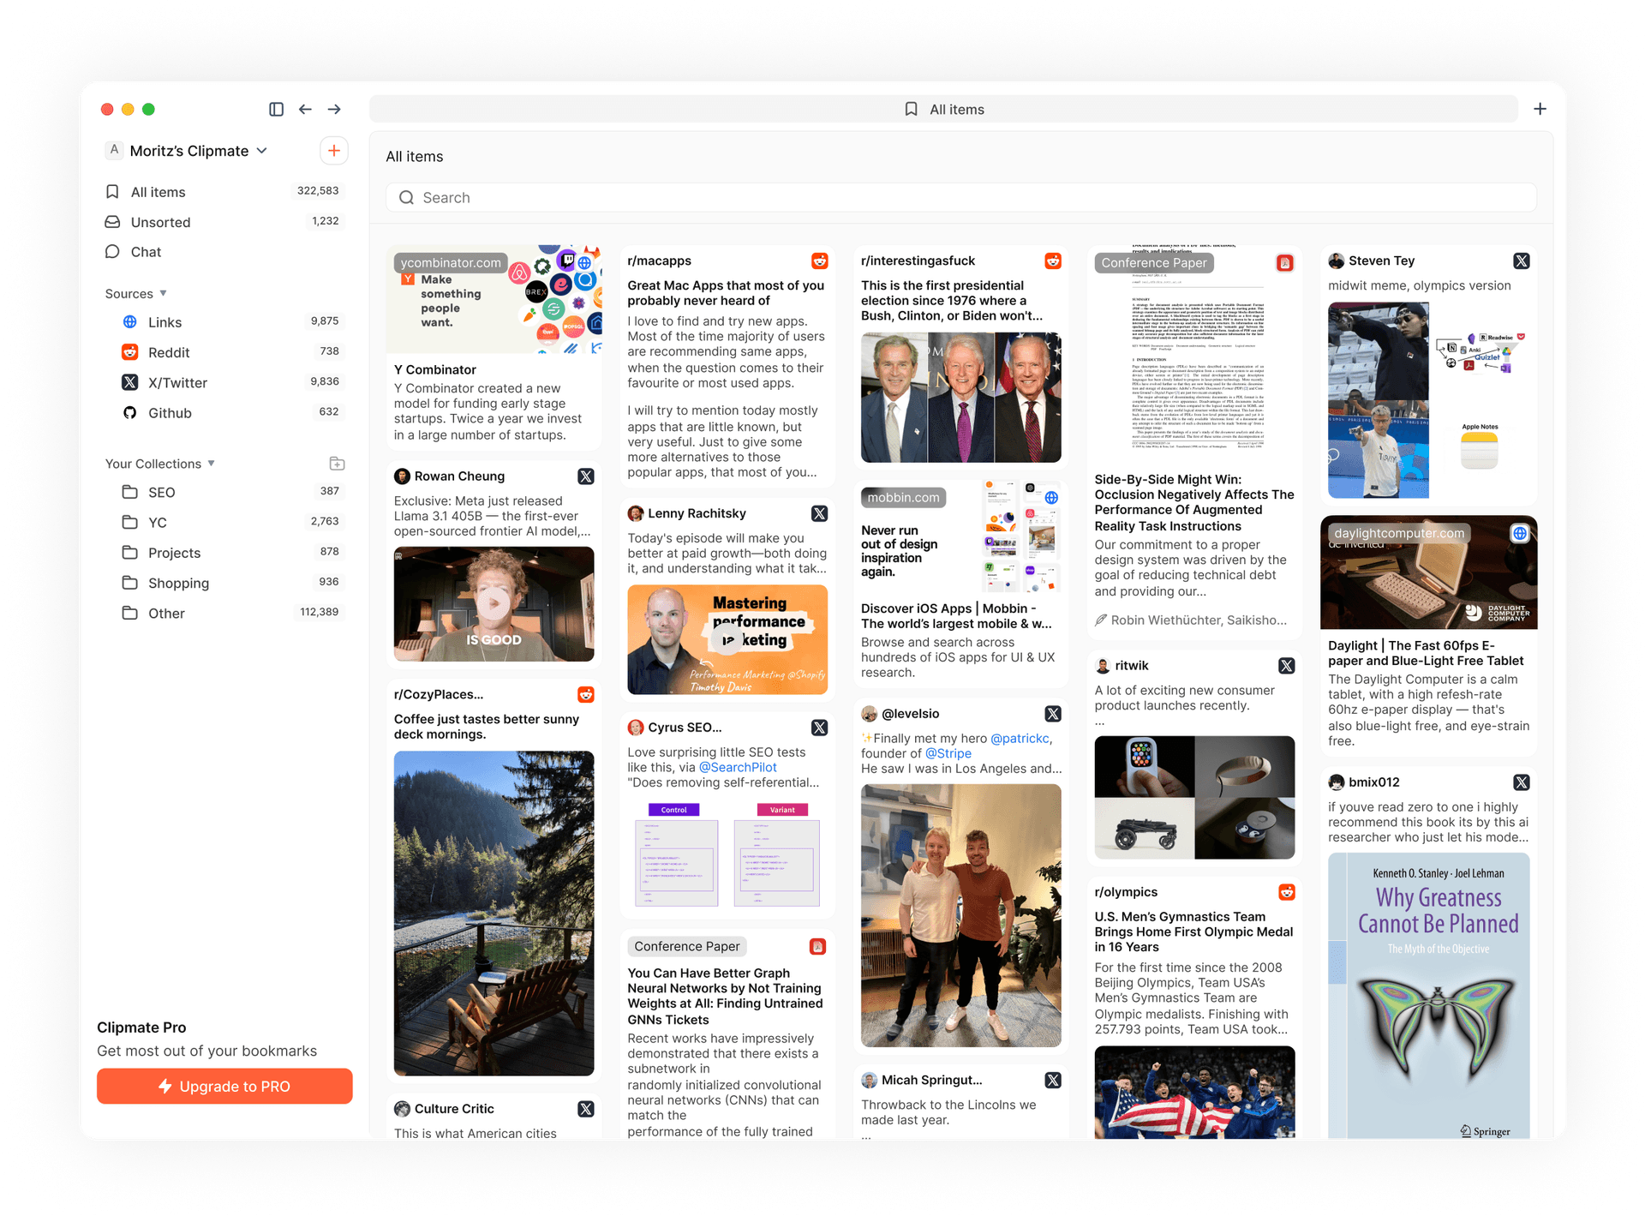This screenshot has width=1645, height=1216.
Task: Open the YC collection folder
Action: click(158, 523)
